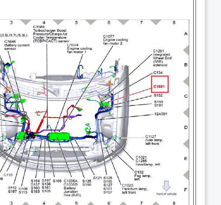The image size is (221, 205).
Task: Click the S160 splice label
Action: [35, 188]
